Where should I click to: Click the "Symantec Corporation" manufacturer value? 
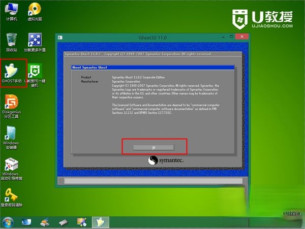tap(126, 81)
